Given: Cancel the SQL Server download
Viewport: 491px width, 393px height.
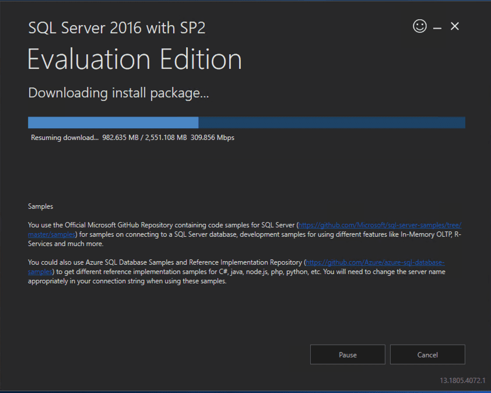Looking at the screenshot, I should point(427,355).
